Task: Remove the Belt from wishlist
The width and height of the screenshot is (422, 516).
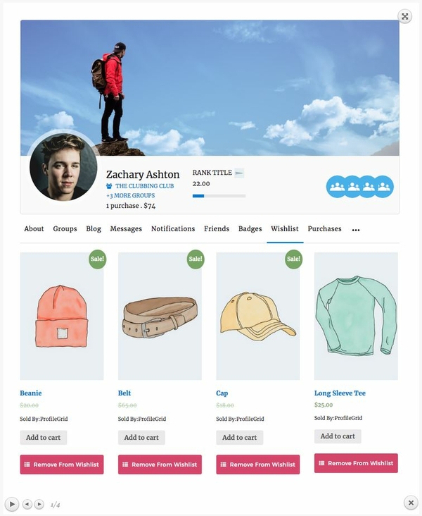Action: coord(160,465)
